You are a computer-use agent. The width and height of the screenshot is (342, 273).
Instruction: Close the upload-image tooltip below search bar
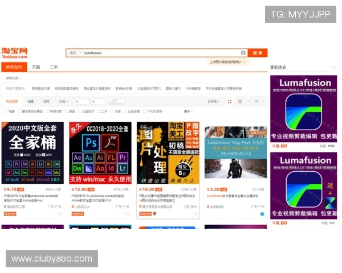pos(245,62)
